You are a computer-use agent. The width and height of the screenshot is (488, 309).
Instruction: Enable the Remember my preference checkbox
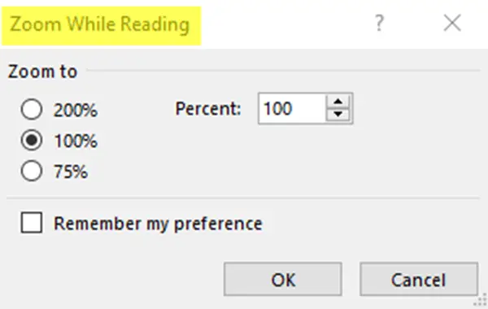point(32,223)
